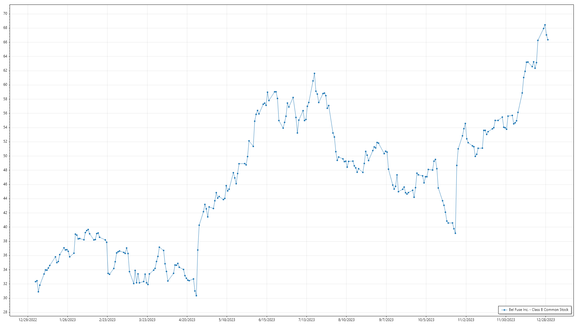Click the 11/2/2023 x-axis date label

pyautogui.click(x=466, y=320)
